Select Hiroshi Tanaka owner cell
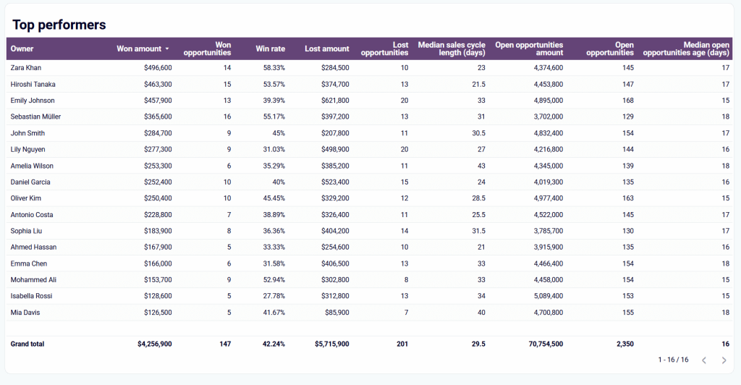This screenshot has width=741, height=385. 33,84
